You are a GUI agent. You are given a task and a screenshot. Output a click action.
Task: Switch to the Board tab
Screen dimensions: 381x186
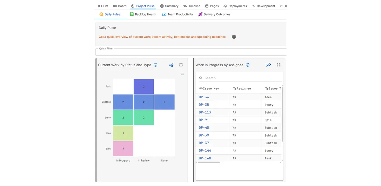coord(120,6)
